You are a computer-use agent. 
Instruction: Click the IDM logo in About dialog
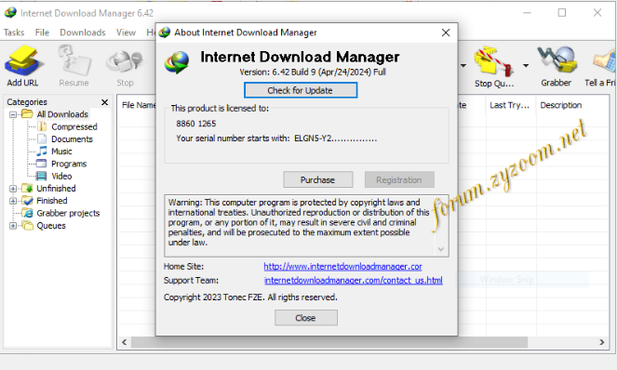click(177, 62)
